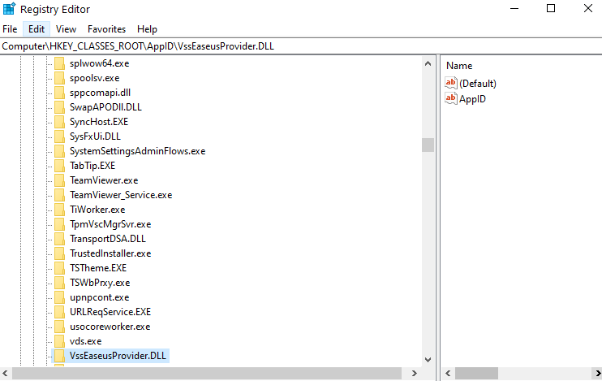Click the folder icon next to vds.exe
The width and height of the screenshot is (602, 381).
[x=59, y=341]
